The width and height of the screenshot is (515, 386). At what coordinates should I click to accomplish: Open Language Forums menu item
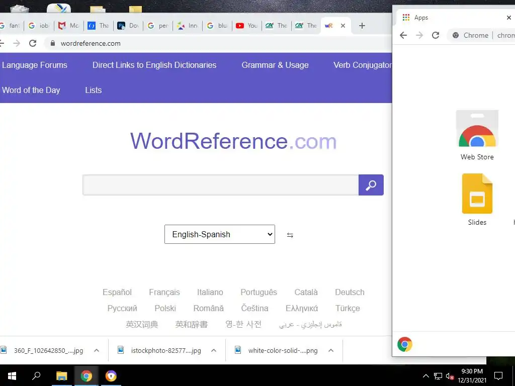[35, 65]
